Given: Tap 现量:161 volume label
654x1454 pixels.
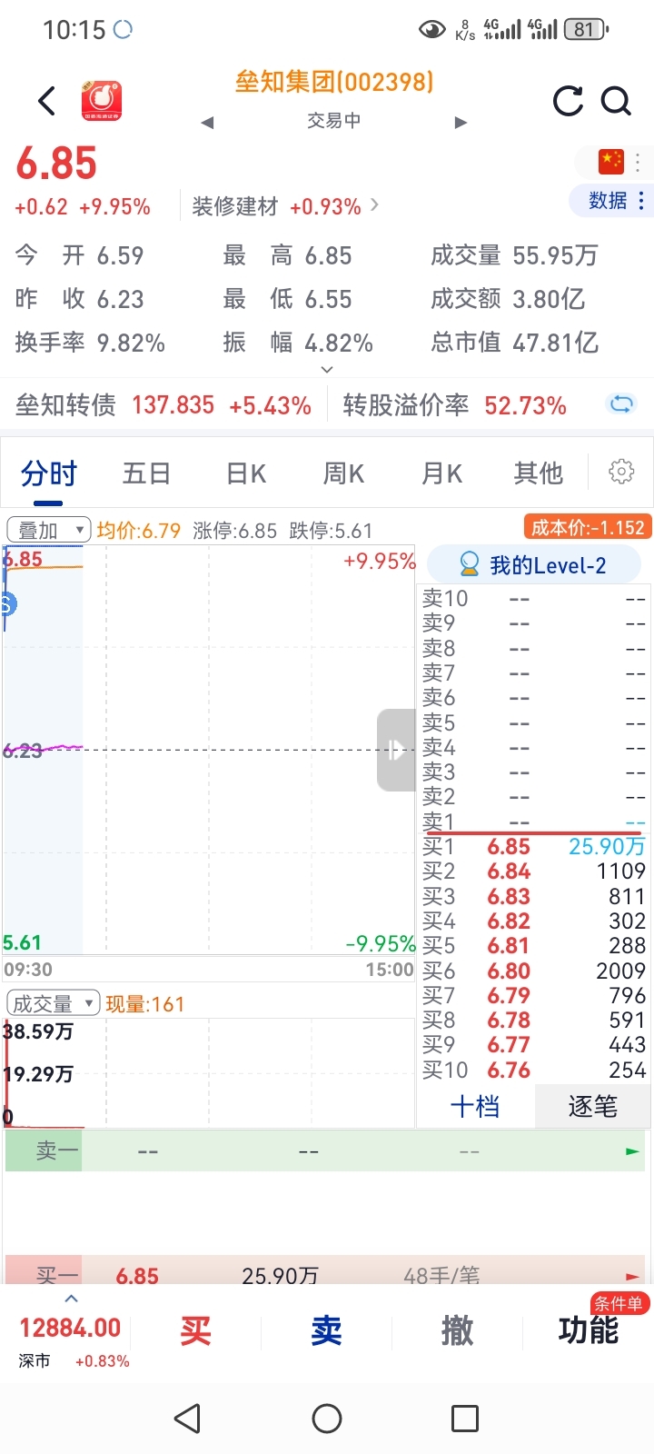Looking at the screenshot, I should click(145, 1004).
